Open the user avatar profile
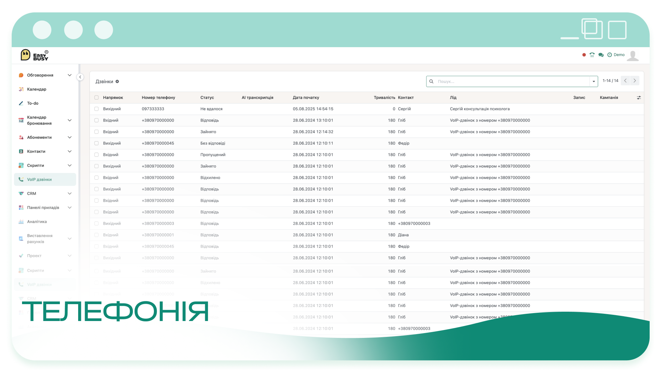This screenshot has width=661, height=372. [x=633, y=55]
